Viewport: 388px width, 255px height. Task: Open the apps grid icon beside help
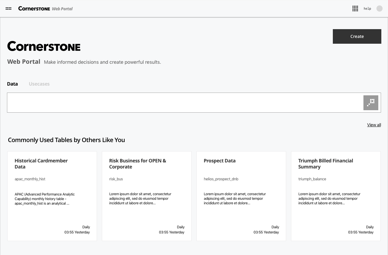point(355,8)
